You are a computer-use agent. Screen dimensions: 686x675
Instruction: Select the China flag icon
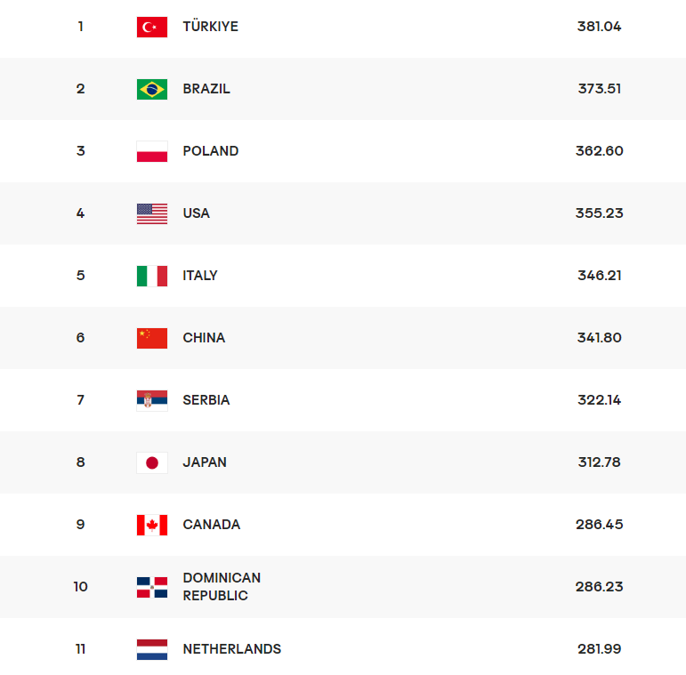click(x=152, y=338)
